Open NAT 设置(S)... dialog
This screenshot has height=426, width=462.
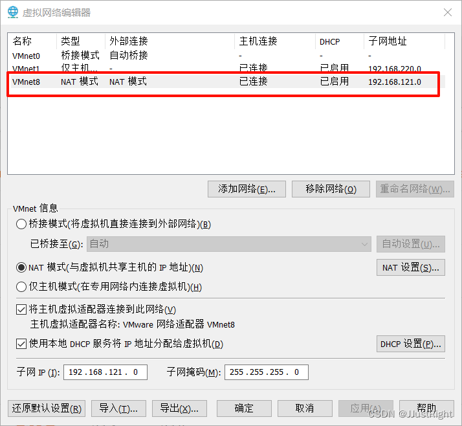click(411, 267)
